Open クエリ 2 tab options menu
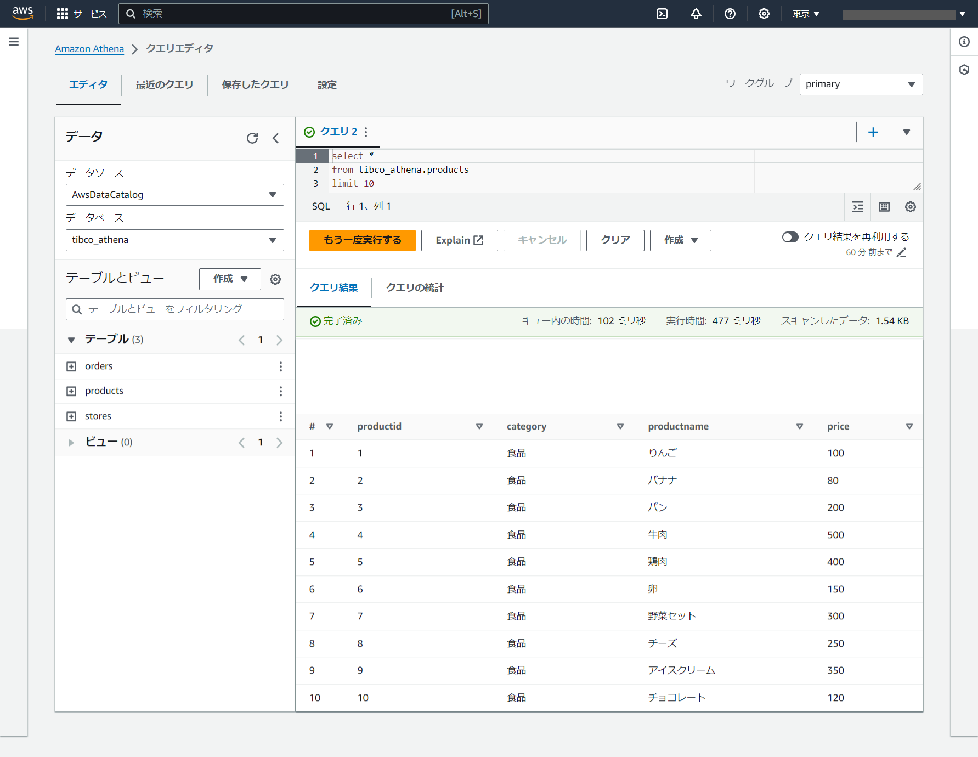This screenshot has height=757, width=978. coord(366,132)
